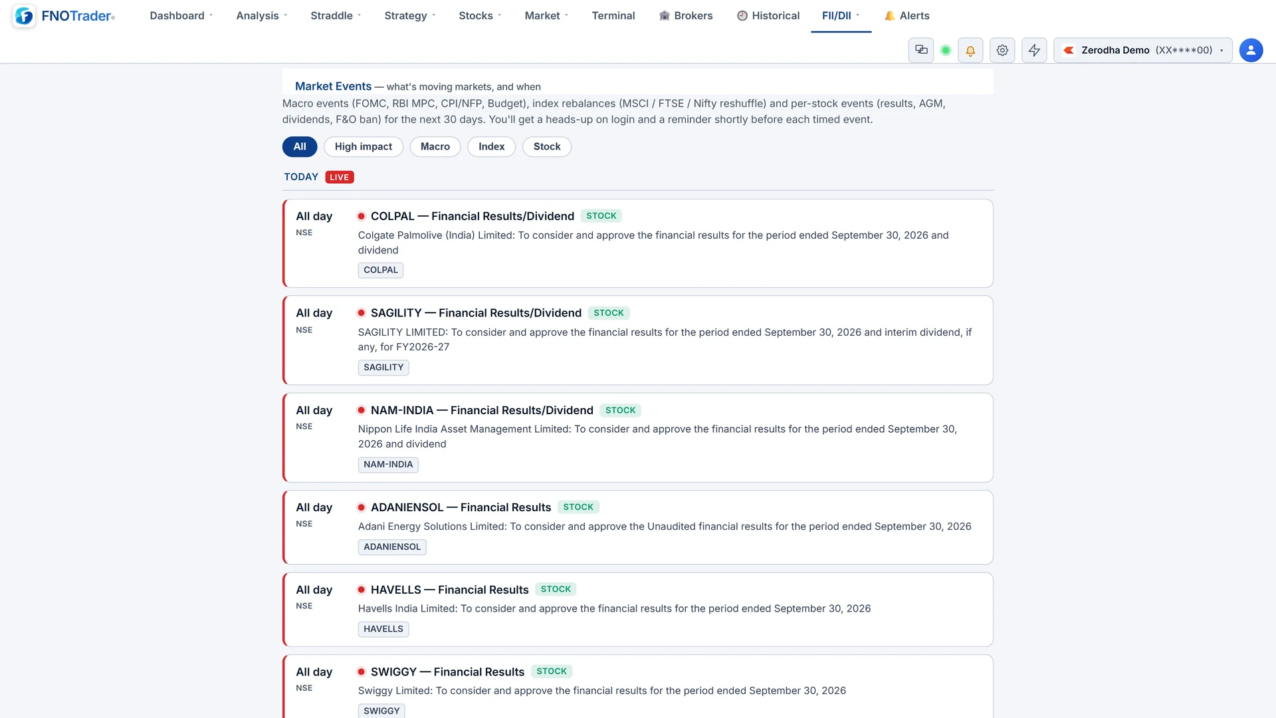Image resolution: width=1276 pixels, height=718 pixels.
Task: Open the SAGILITY Financial Results/Dividend event title
Action: [x=476, y=312]
